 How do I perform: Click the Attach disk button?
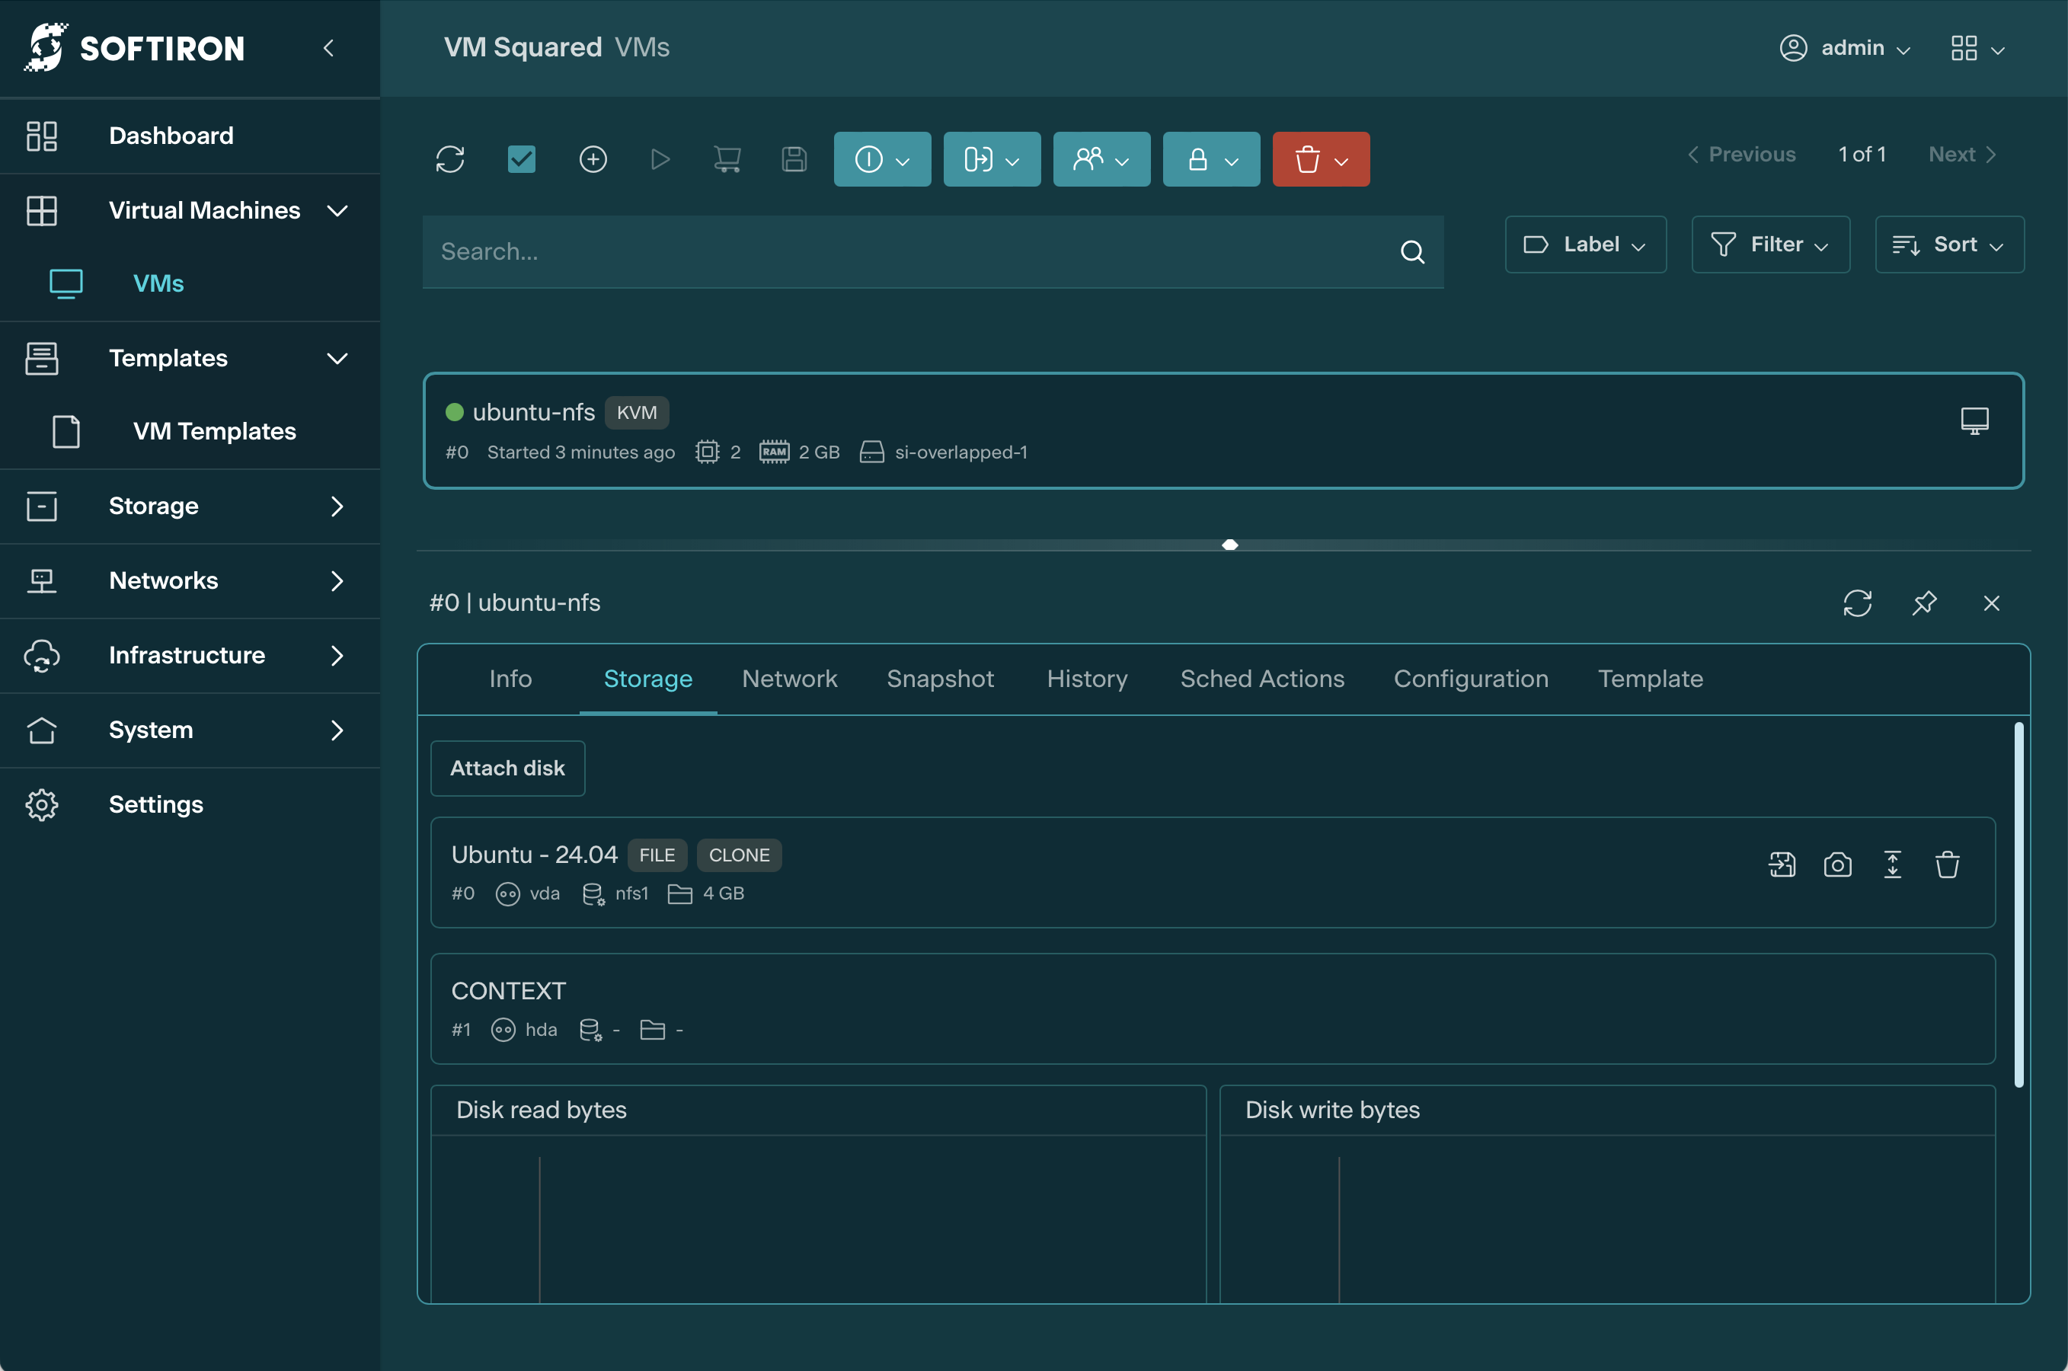507,768
